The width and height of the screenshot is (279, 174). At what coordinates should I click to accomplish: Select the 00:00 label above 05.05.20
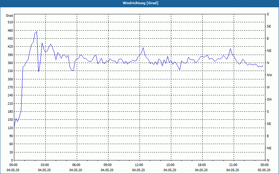tap(265, 165)
